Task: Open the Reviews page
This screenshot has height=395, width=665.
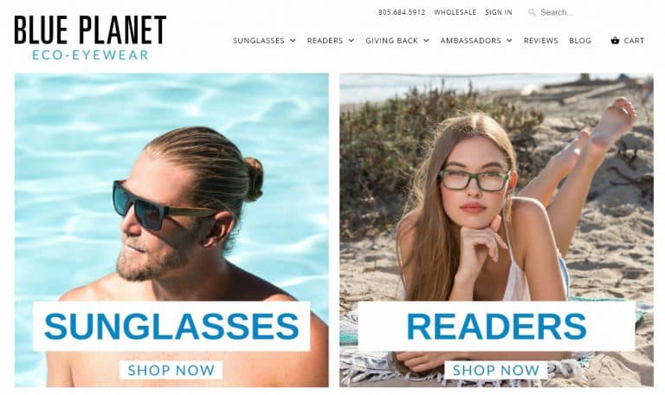Action: pyautogui.click(x=540, y=41)
